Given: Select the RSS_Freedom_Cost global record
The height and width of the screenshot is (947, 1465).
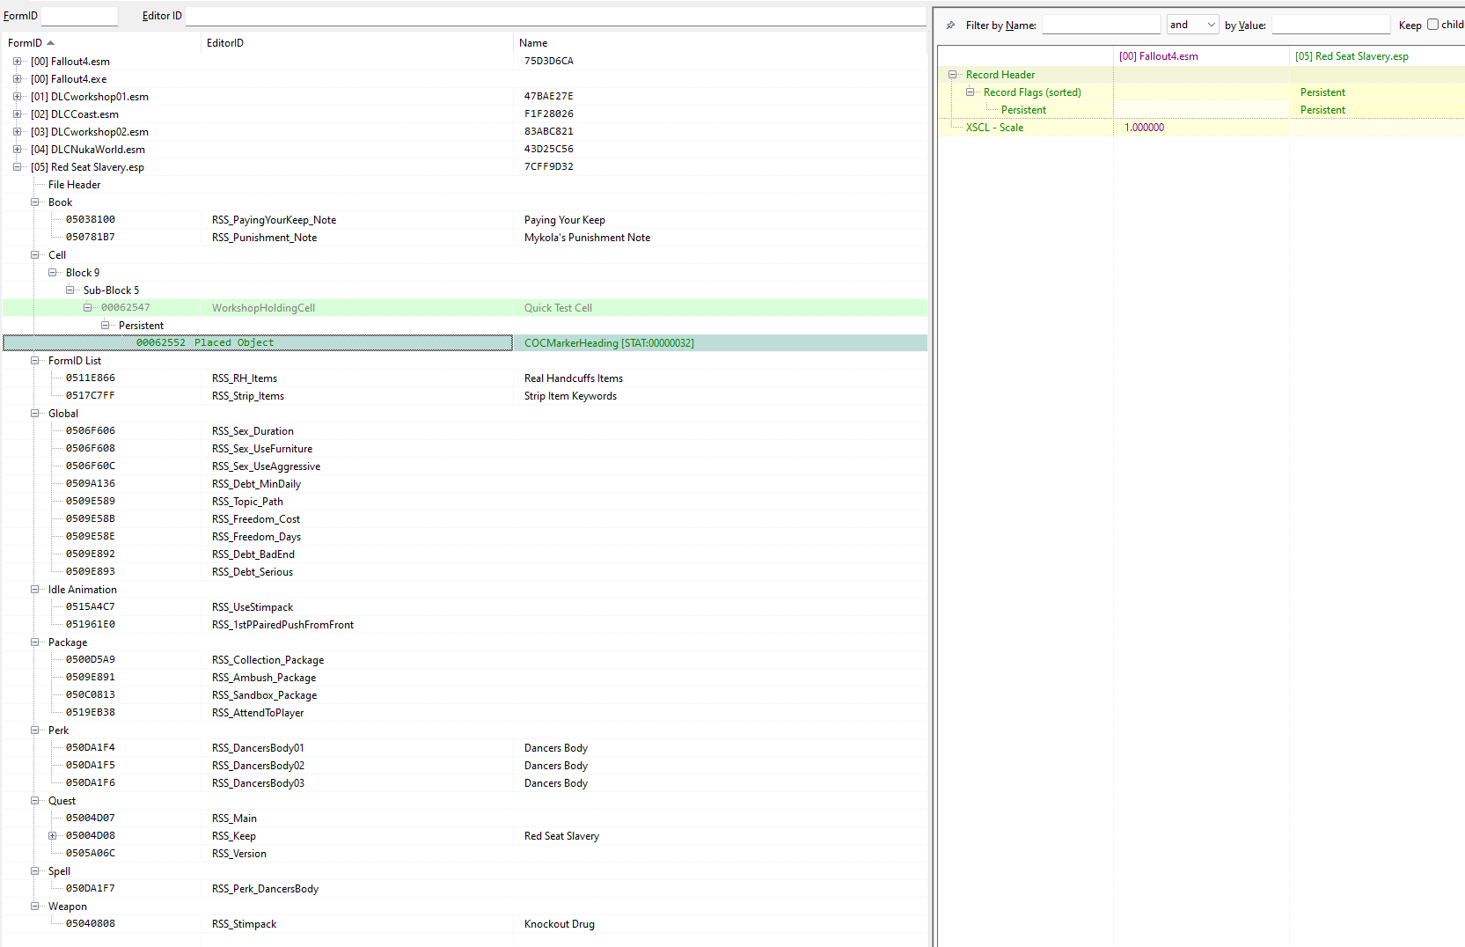Looking at the screenshot, I should pos(465,519).
